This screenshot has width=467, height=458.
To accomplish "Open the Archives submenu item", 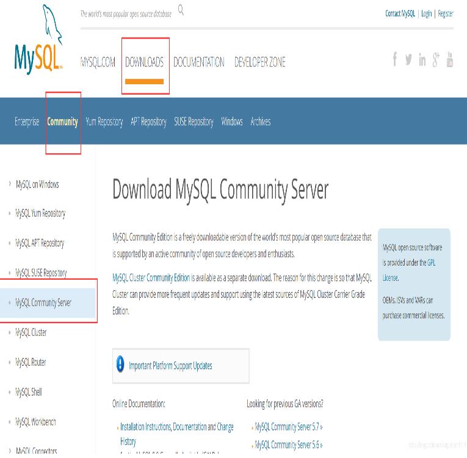I will point(260,122).
